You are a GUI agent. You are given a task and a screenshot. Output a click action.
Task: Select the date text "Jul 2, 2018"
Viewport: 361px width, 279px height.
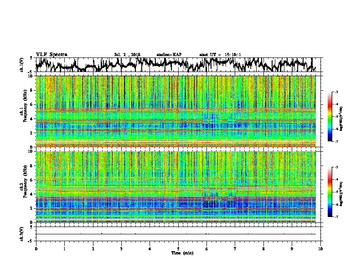pyautogui.click(x=127, y=55)
